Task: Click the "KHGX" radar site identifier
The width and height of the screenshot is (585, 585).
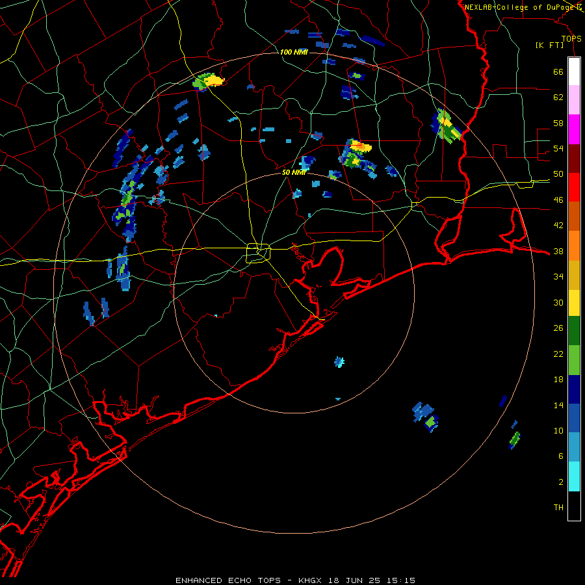Action: [309, 580]
